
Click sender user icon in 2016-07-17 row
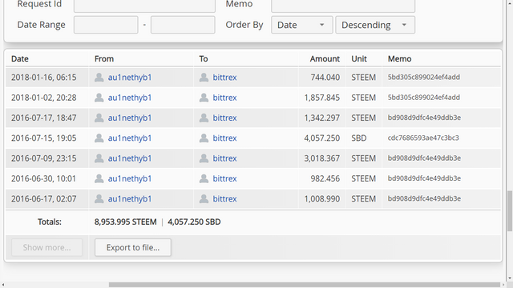(99, 118)
